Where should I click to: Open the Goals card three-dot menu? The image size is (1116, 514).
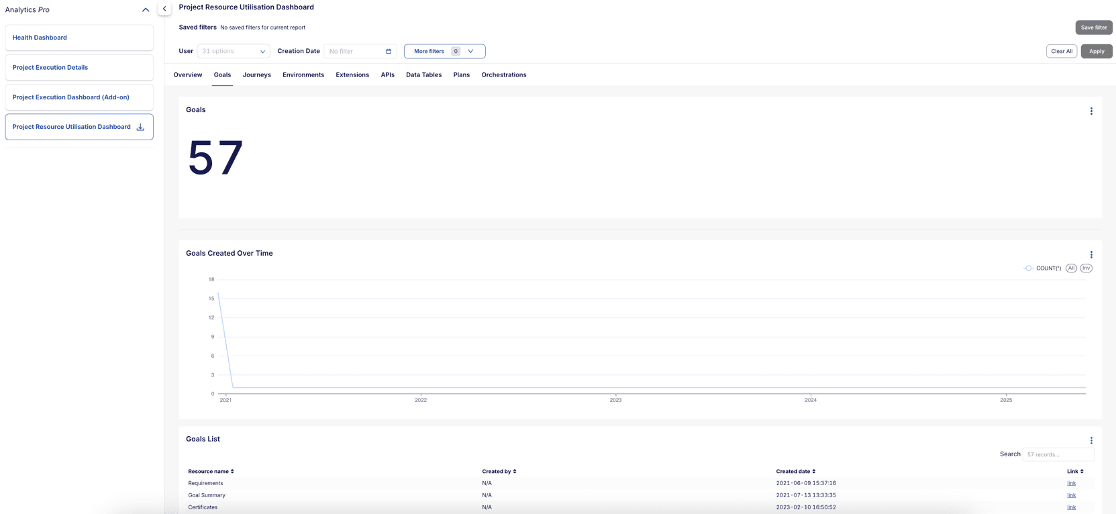click(x=1091, y=111)
